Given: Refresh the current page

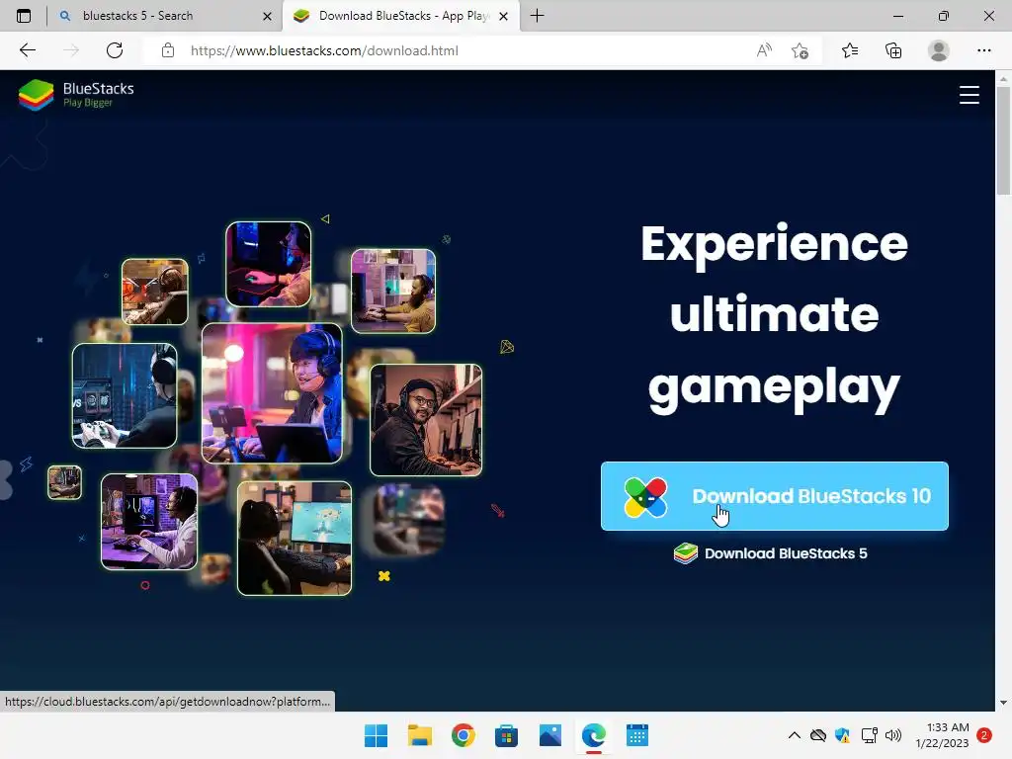Looking at the screenshot, I should click(115, 50).
